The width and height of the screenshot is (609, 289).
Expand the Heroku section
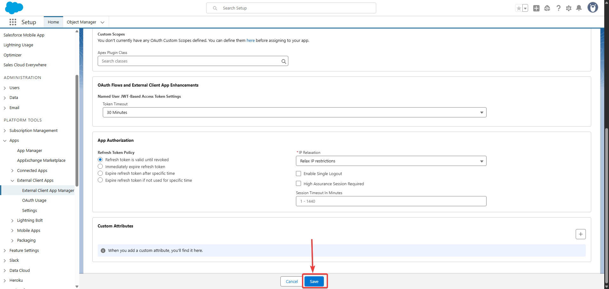coord(5,280)
